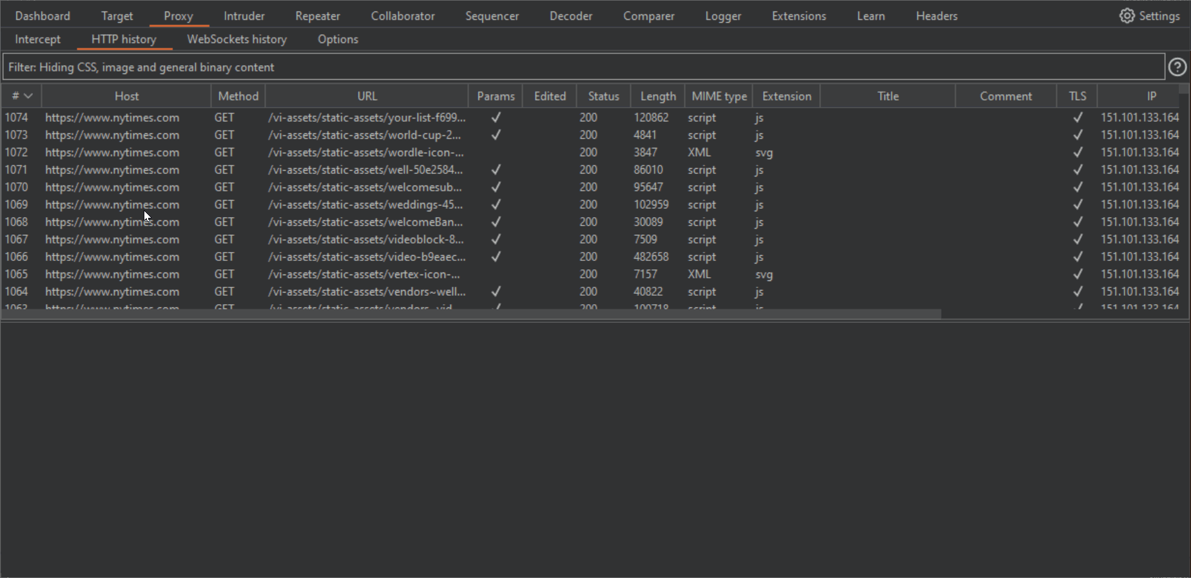Open the Dashboard tab
The height and width of the screenshot is (578, 1191).
[x=43, y=15]
